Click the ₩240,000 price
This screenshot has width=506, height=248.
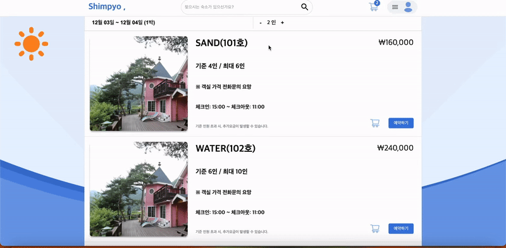point(395,148)
